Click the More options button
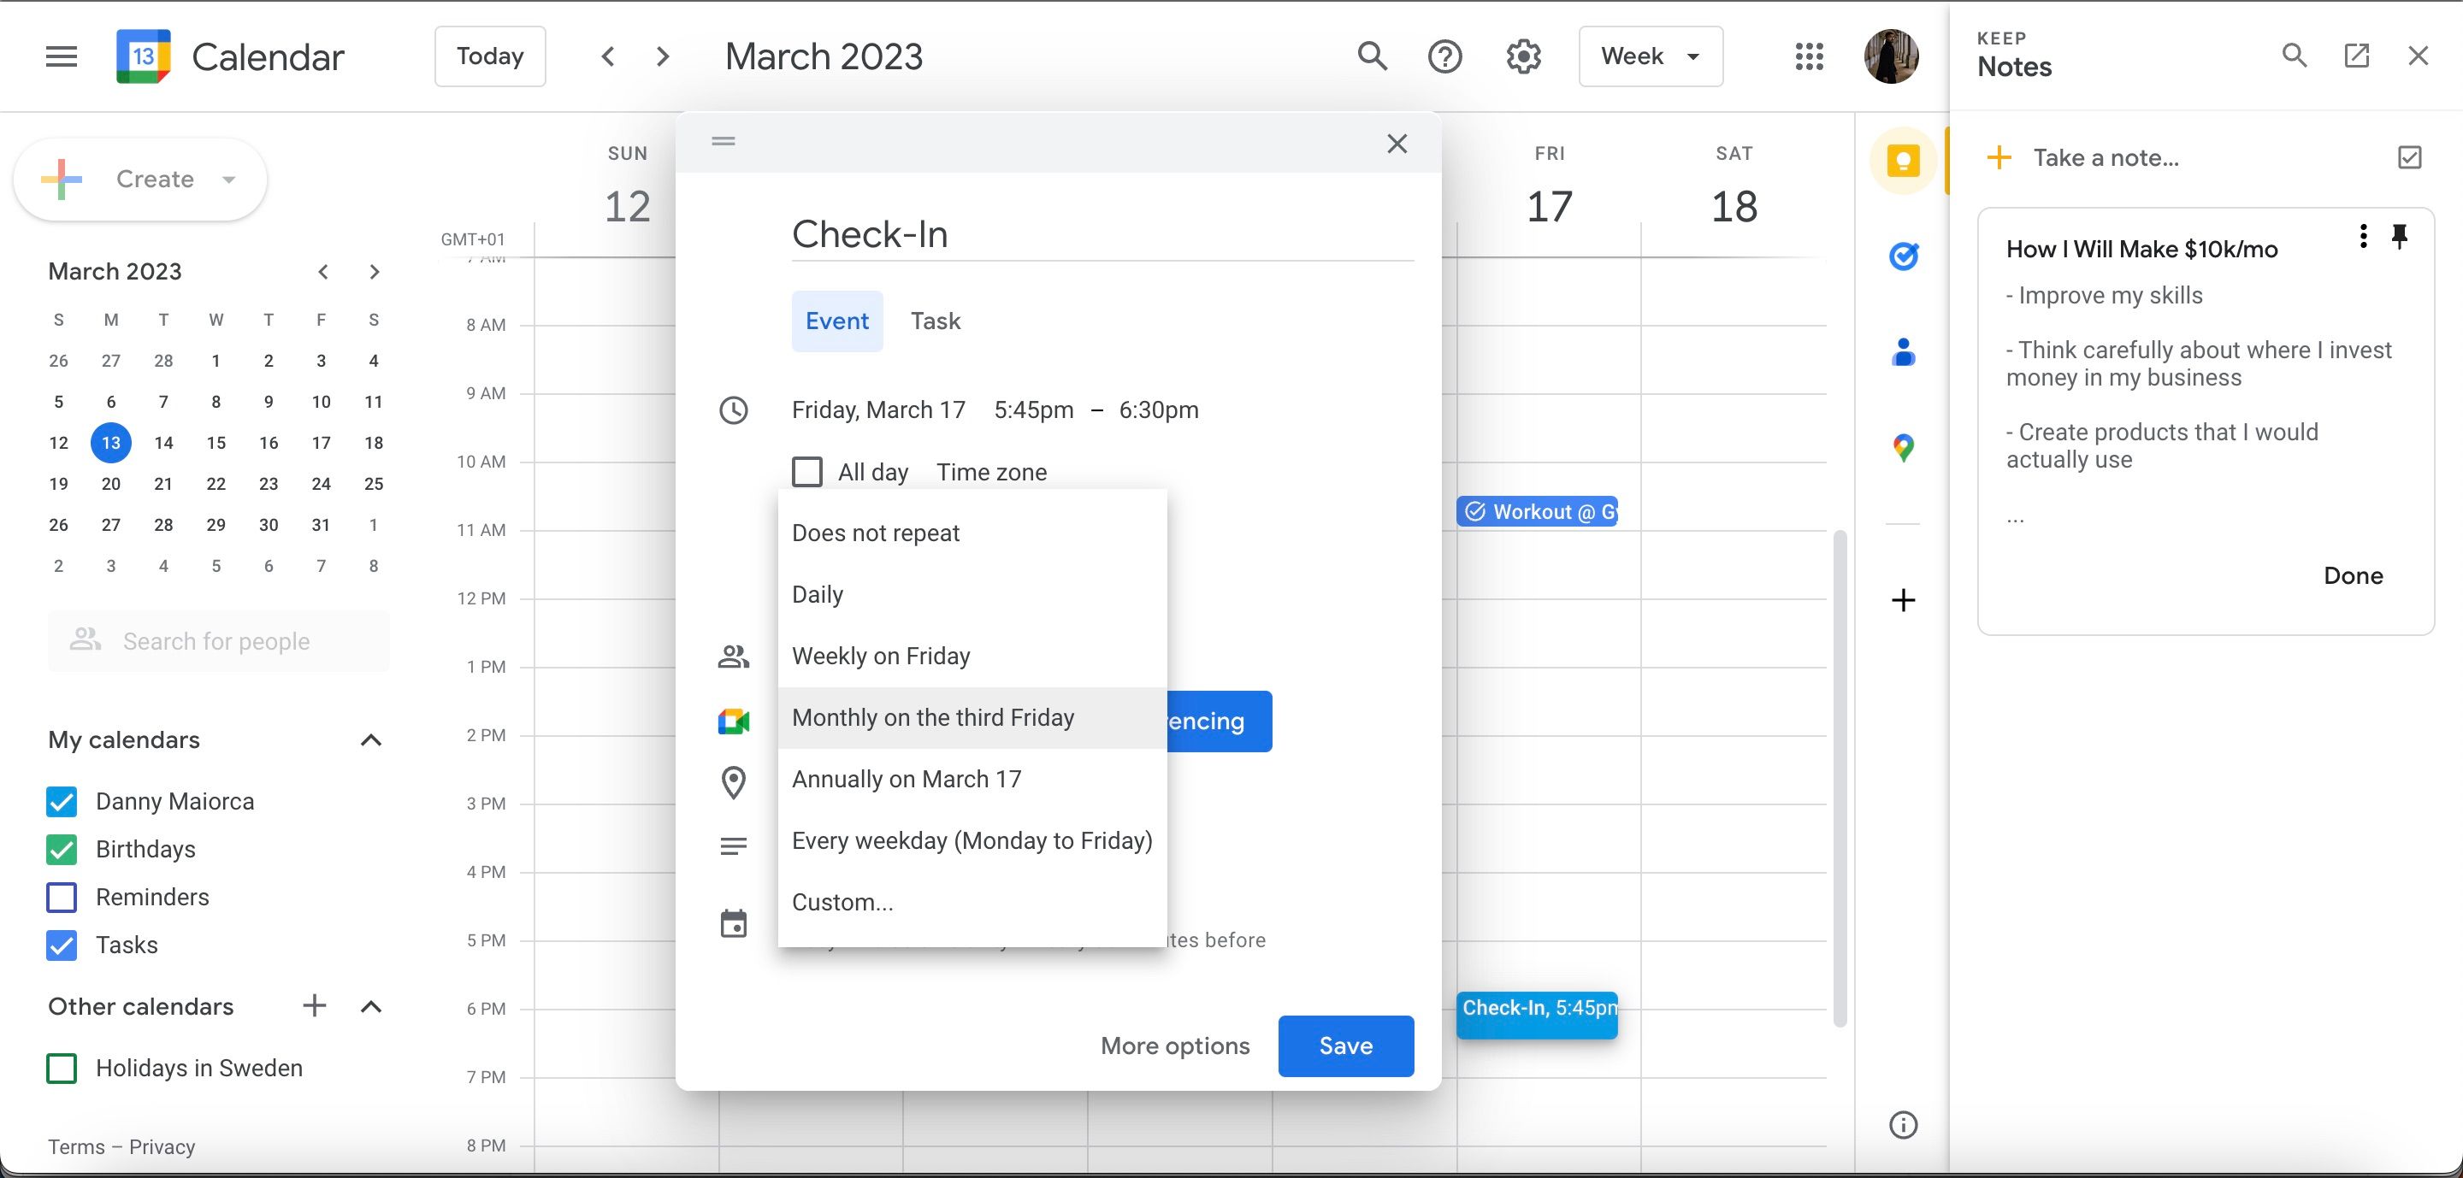 click(x=1174, y=1046)
